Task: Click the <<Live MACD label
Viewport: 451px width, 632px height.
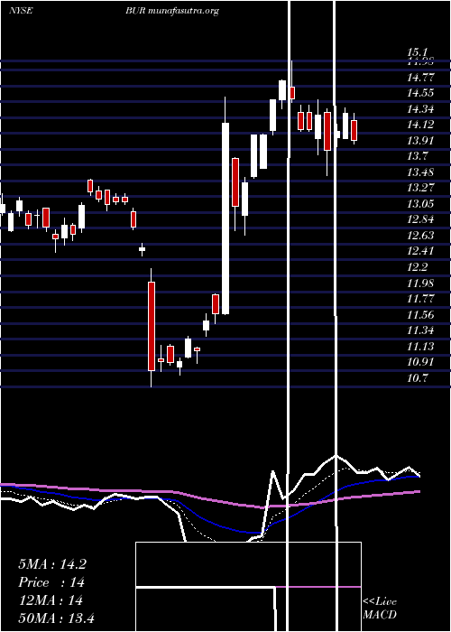Action: [380, 608]
